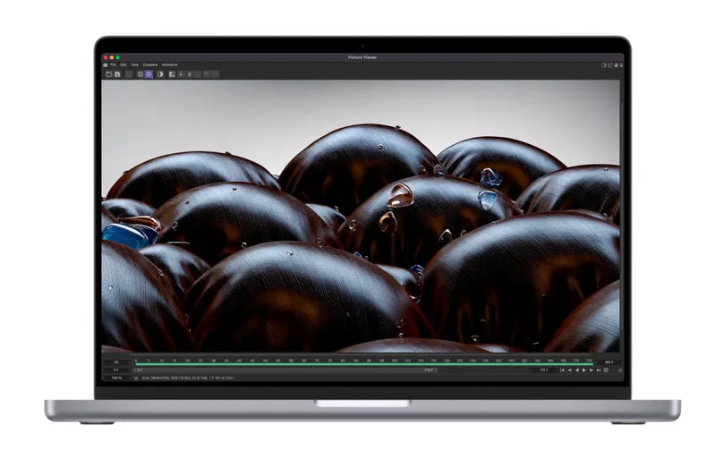
Task: Click the Open folder icon in toolbar
Action: [108, 74]
